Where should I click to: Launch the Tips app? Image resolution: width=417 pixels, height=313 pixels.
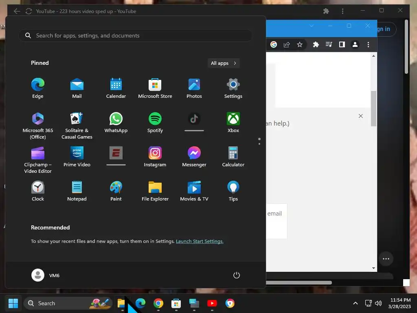click(233, 191)
